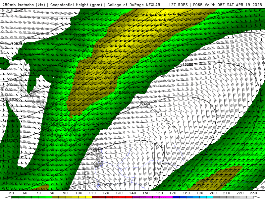Click the 80 value on color scale
Screen dimensions: 265x199
click(x=52, y=193)
